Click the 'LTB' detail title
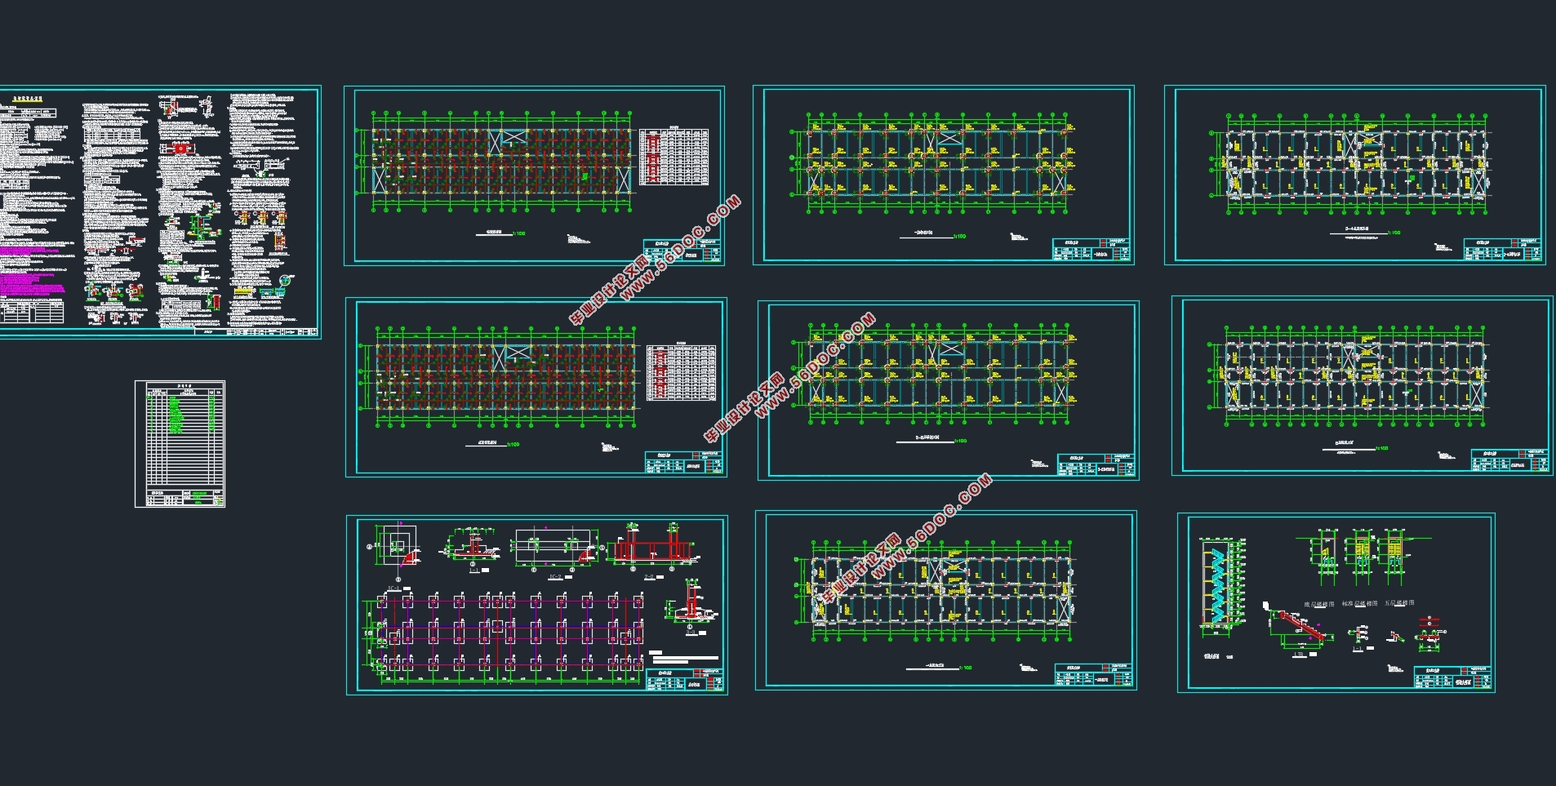The height and width of the screenshot is (786, 1556). point(1300,654)
